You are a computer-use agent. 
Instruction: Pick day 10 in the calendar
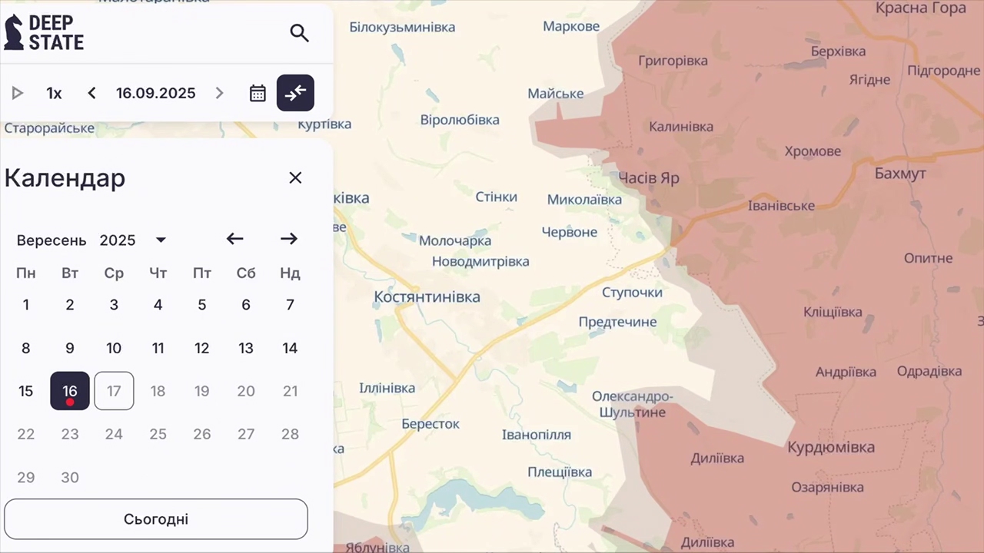(114, 348)
